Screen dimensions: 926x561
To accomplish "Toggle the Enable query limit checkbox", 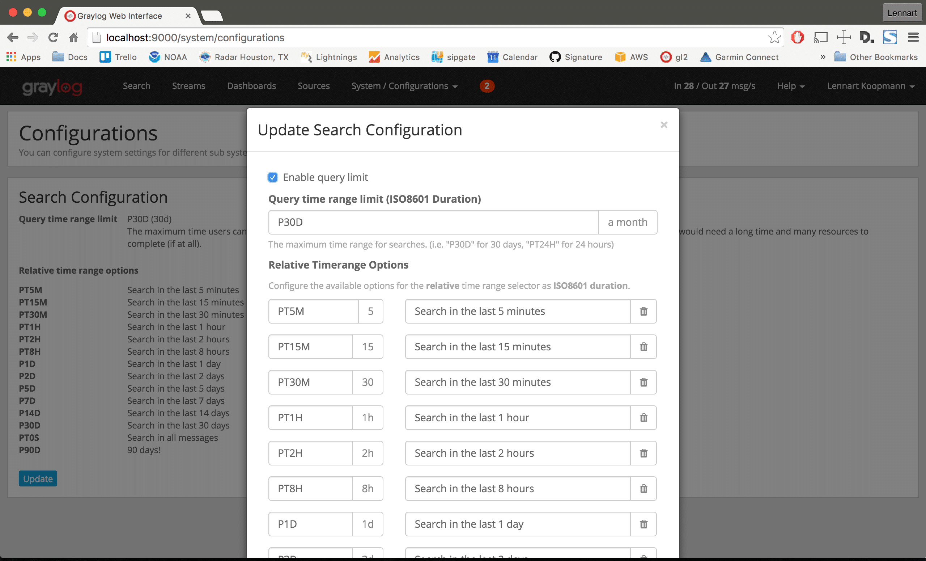I will click(x=273, y=177).
